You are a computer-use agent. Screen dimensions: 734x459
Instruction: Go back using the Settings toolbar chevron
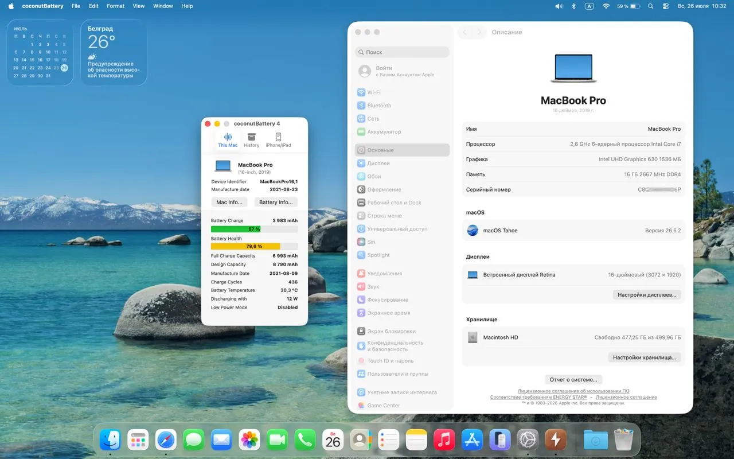pos(465,32)
